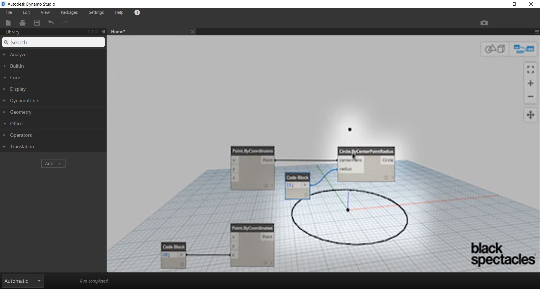Screen dimensions: 540x289
Task: Open the notifications alert icon
Action: 137,12
